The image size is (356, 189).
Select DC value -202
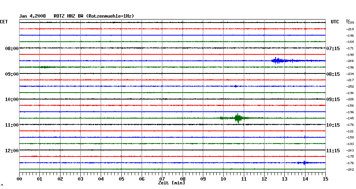350,169
